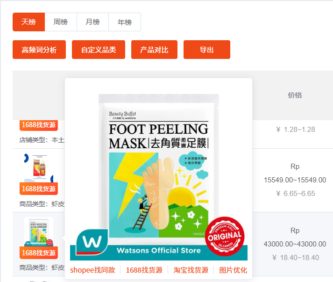Click the 高频词分析 button
The height and width of the screenshot is (282, 333).
[39, 50]
